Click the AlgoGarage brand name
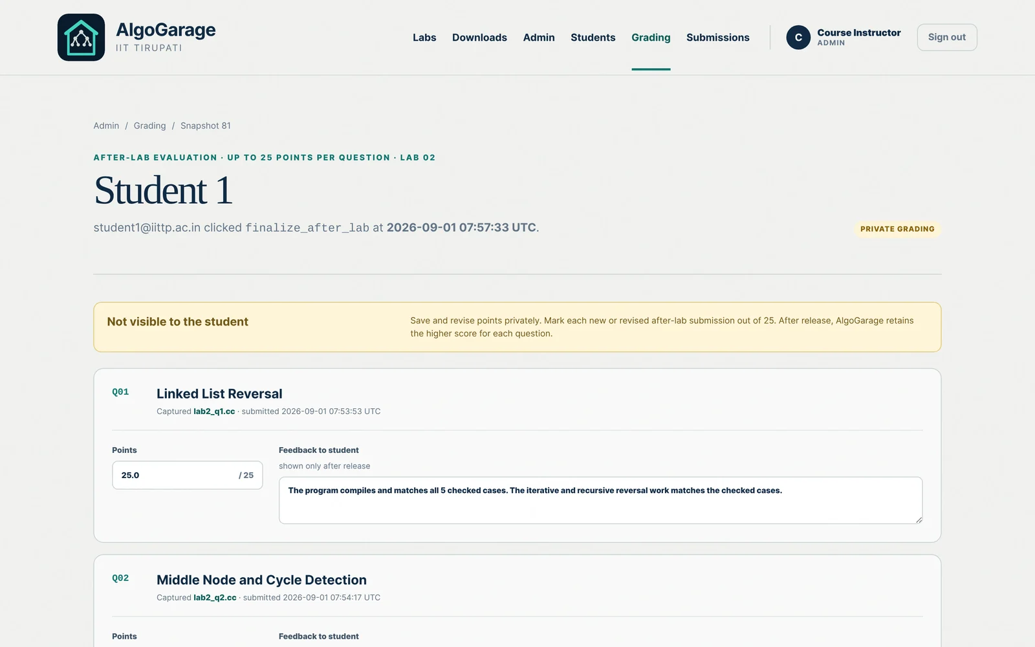This screenshot has height=647, width=1035. 166,30
